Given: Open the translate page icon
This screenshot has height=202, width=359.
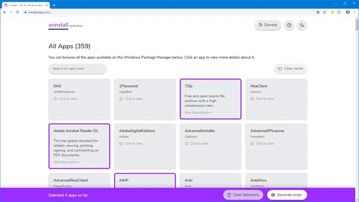Looking at the screenshot, I should [x=318, y=12].
